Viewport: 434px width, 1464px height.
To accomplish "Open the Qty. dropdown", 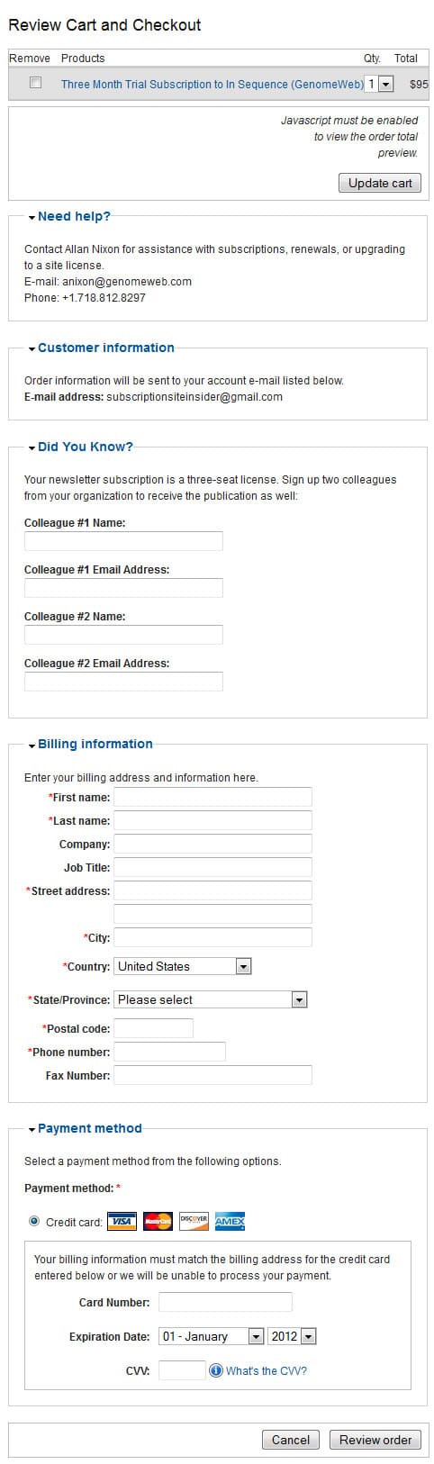I will point(379,84).
